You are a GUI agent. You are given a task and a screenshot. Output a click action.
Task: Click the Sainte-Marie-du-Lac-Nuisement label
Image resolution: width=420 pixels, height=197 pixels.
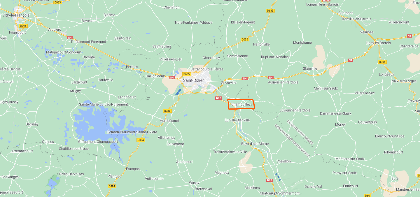(104, 104)
